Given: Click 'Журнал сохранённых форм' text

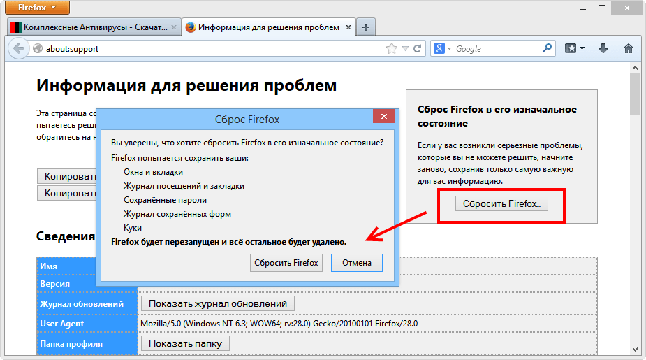Looking at the screenshot, I should [177, 214].
